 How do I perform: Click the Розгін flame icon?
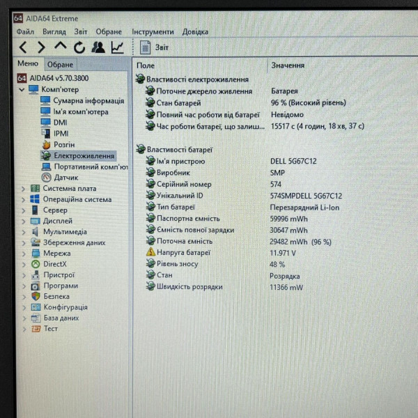point(46,144)
